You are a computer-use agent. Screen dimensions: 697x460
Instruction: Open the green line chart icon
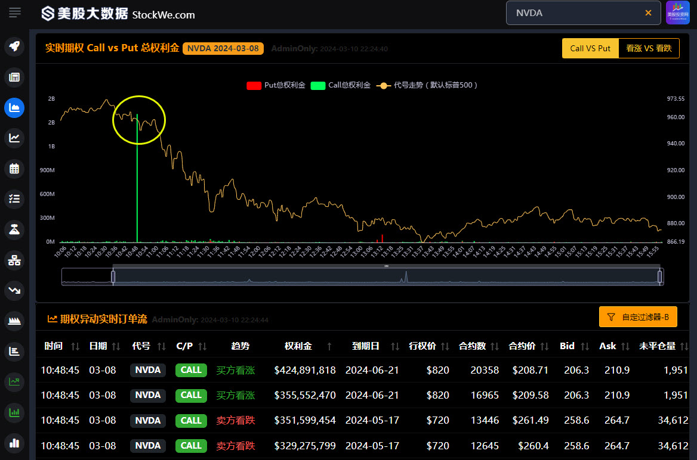click(x=14, y=382)
